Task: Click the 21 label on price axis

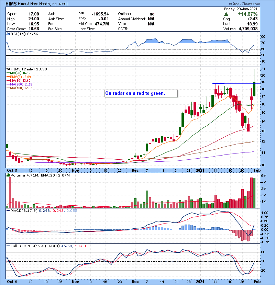Action: (263, 69)
